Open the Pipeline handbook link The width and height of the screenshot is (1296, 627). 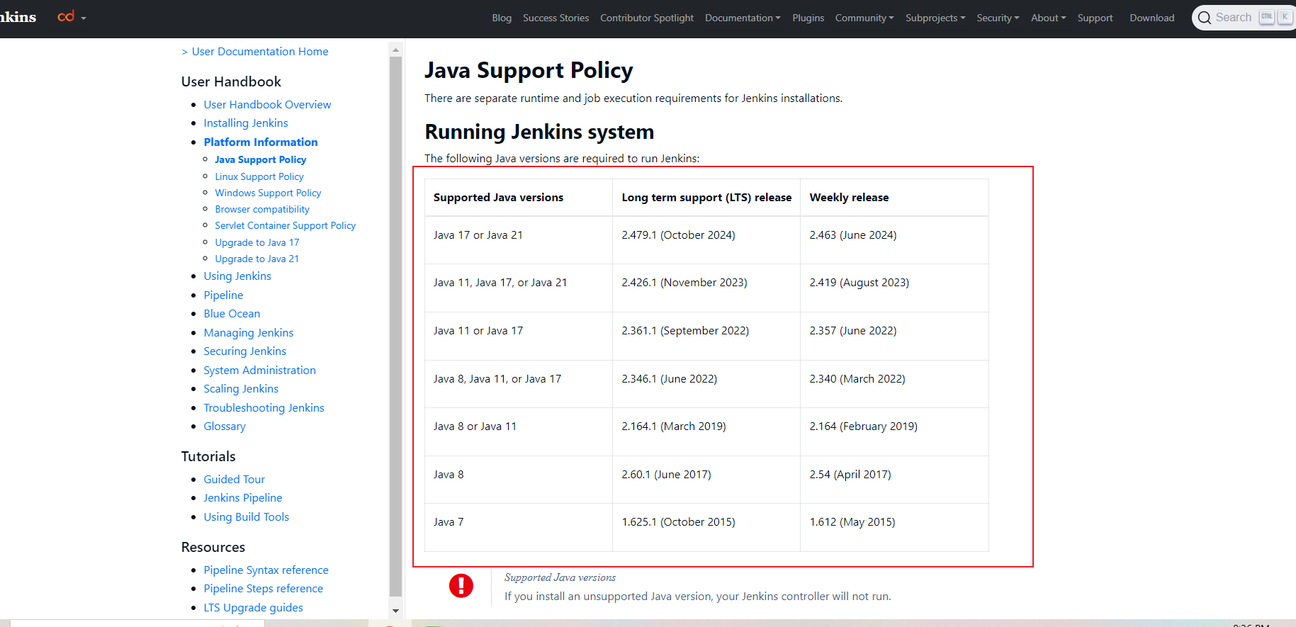tap(223, 295)
